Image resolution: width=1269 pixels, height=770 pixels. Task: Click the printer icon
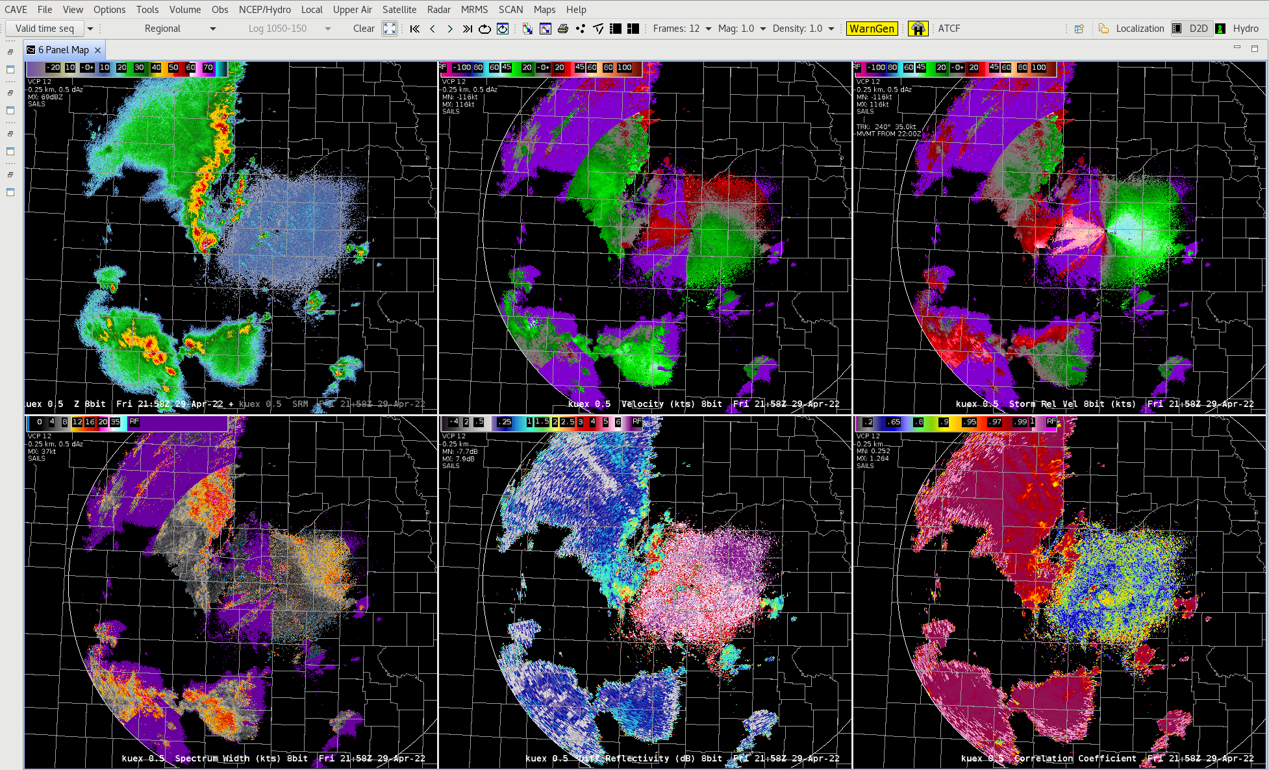click(563, 29)
